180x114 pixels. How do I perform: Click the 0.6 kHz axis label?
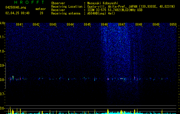click(2, 108)
